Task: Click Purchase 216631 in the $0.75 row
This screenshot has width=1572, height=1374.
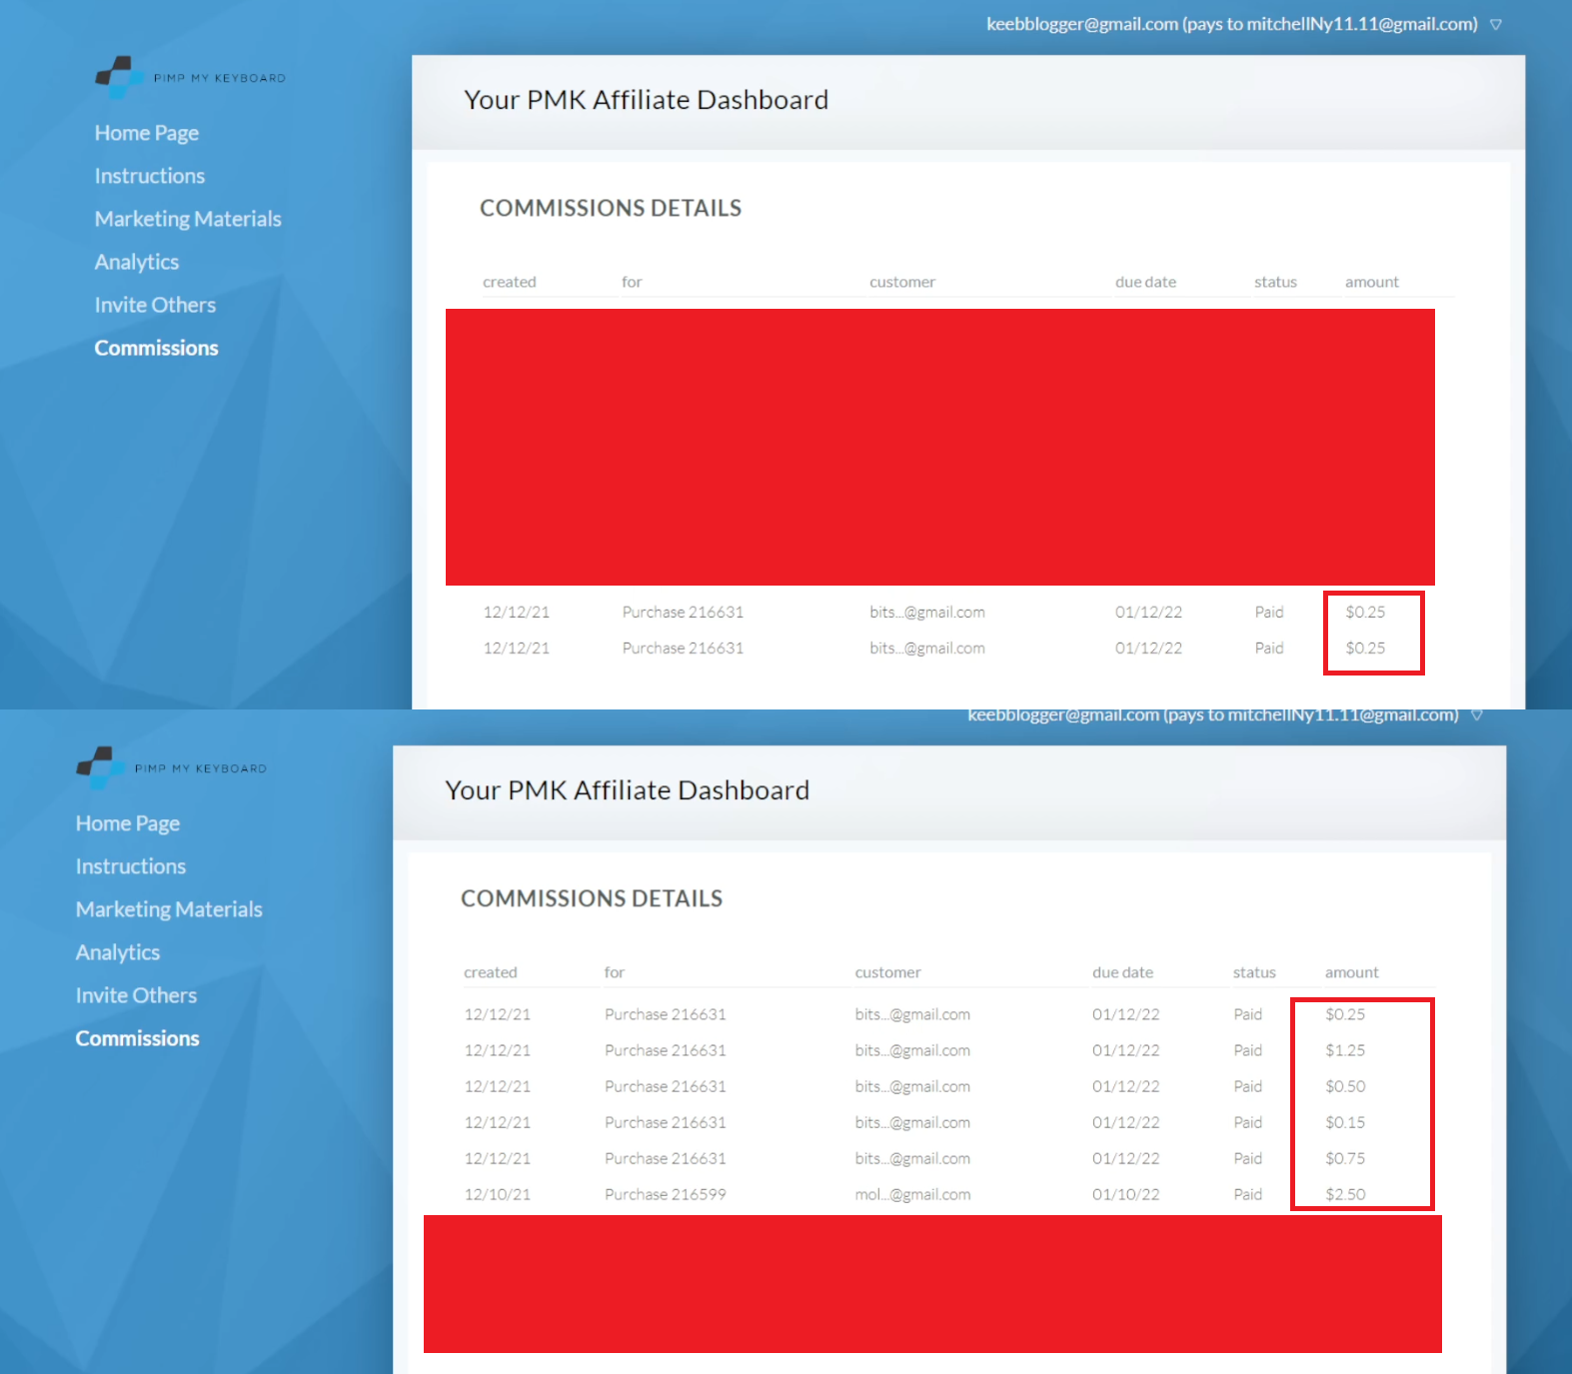Action: pos(665,1158)
